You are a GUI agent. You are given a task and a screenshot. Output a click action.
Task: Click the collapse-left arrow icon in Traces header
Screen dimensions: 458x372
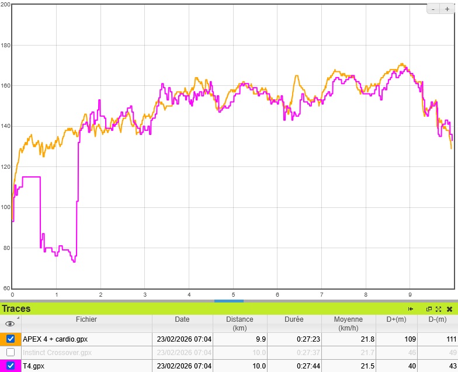(411, 309)
